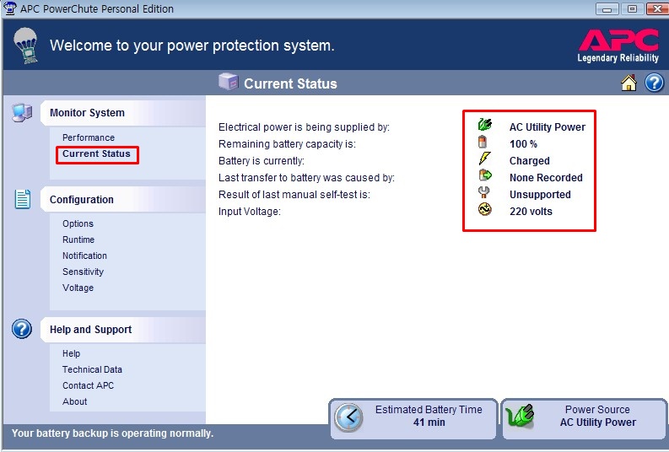Click the "AC Utility Power" status value
Viewport: 669px width, 452px height.
548,127
